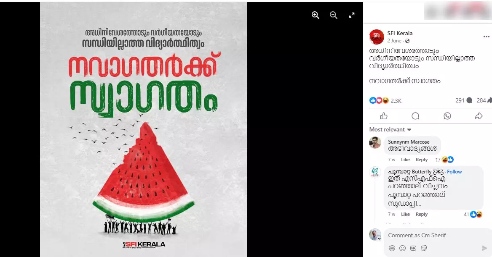Enter fullscreen photo view
This screenshot has width=492, height=257.
(352, 15)
